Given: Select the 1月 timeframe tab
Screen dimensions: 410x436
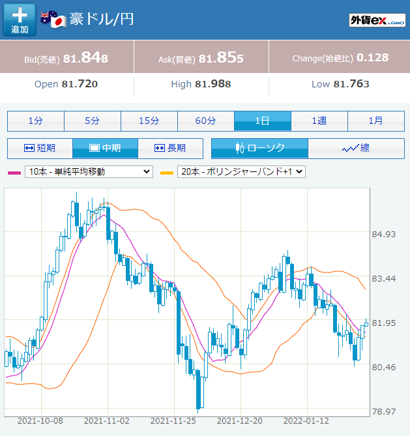Looking at the screenshot, I should tap(376, 121).
